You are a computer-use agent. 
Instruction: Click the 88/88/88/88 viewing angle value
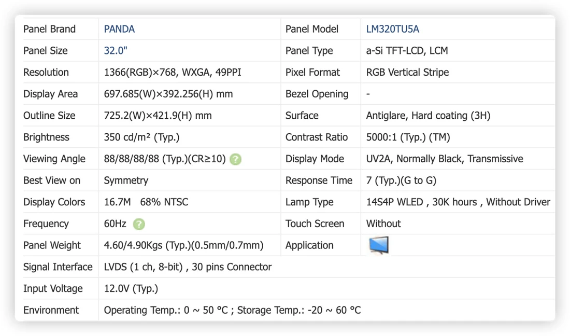tap(165, 159)
